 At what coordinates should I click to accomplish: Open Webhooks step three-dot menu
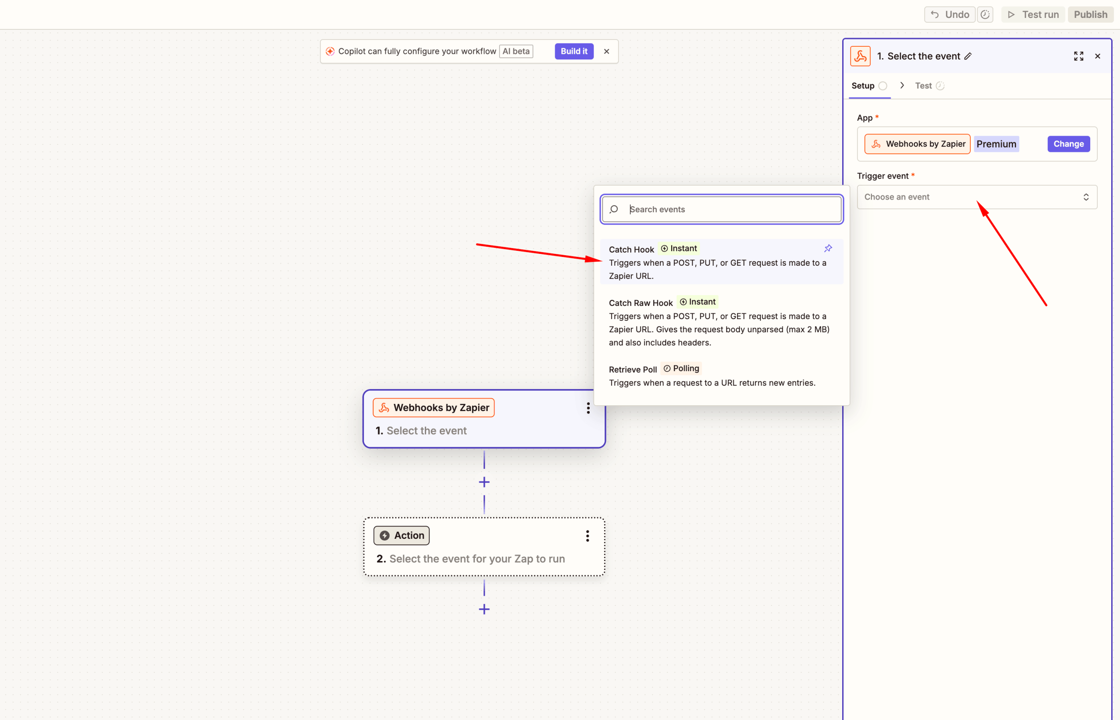coord(588,408)
